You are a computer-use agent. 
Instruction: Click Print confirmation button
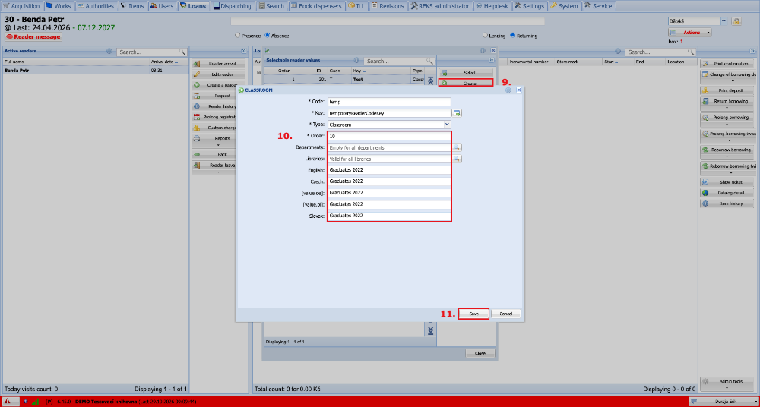click(727, 64)
